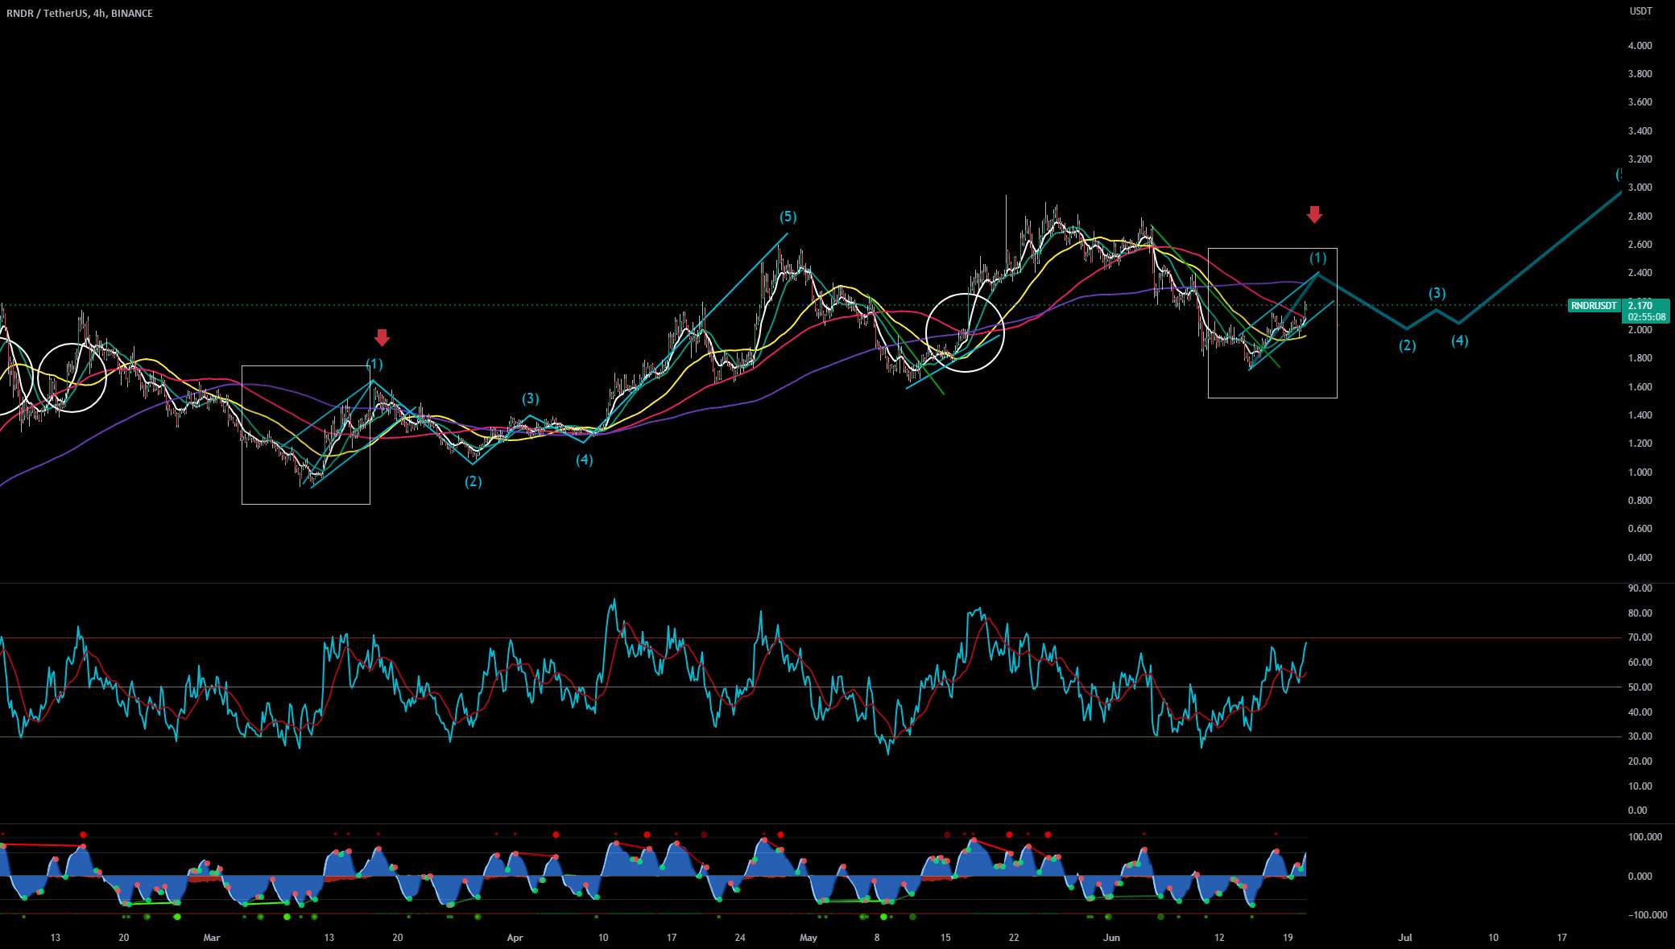Click the 70.00 level on the RSI scale
The height and width of the screenshot is (949, 1675).
click(1640, 637)
